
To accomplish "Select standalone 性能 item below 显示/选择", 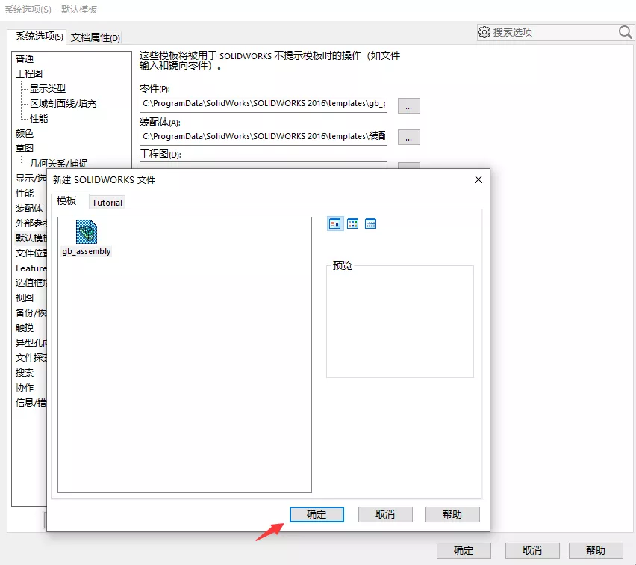I will click(x=25, y=194).
